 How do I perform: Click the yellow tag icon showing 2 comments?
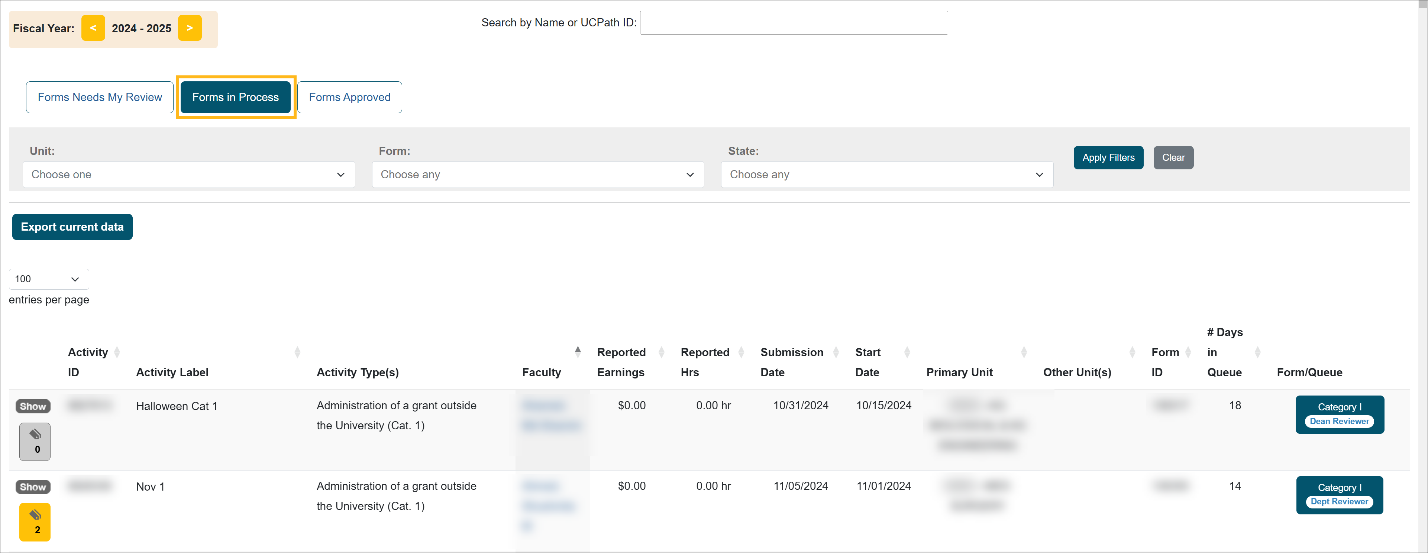[x=35, y=521]
